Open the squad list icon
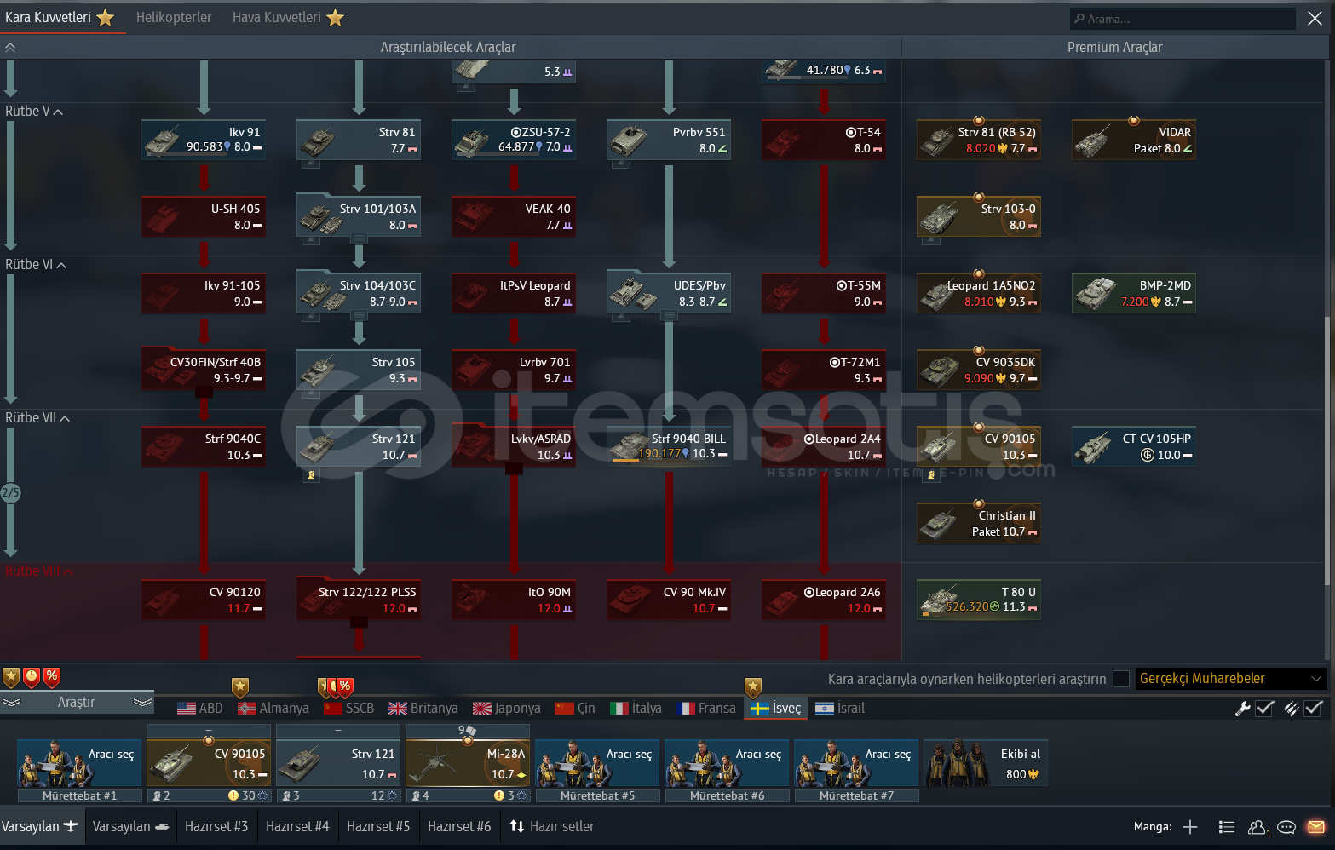 [x=1227, y=826]
